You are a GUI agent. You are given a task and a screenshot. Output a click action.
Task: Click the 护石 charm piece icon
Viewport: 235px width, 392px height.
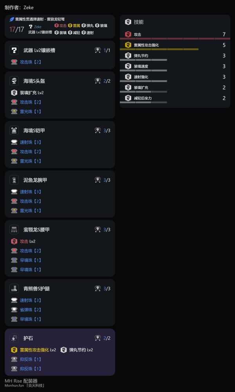[14, 338]
